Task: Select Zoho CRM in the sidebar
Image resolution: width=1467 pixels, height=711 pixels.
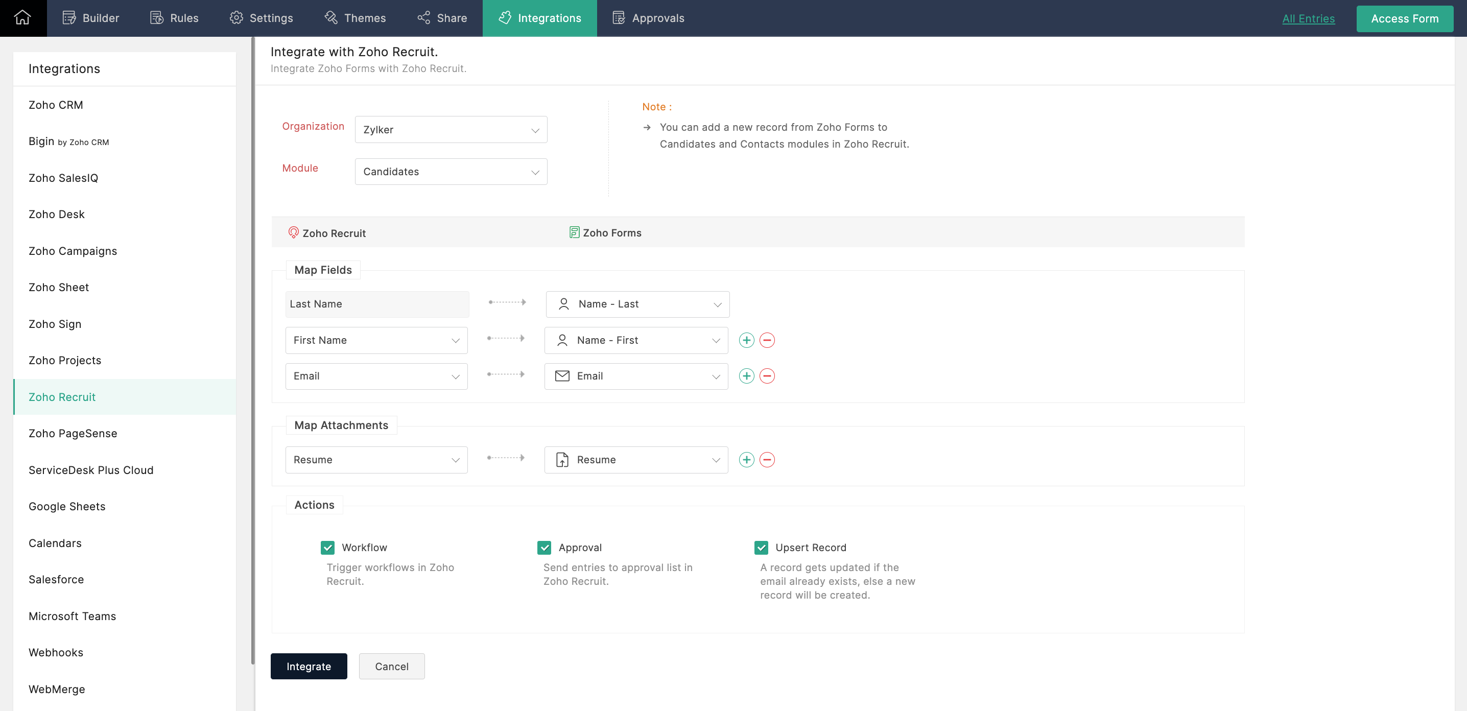Action: pyautogui.click(x=125, y=105)
